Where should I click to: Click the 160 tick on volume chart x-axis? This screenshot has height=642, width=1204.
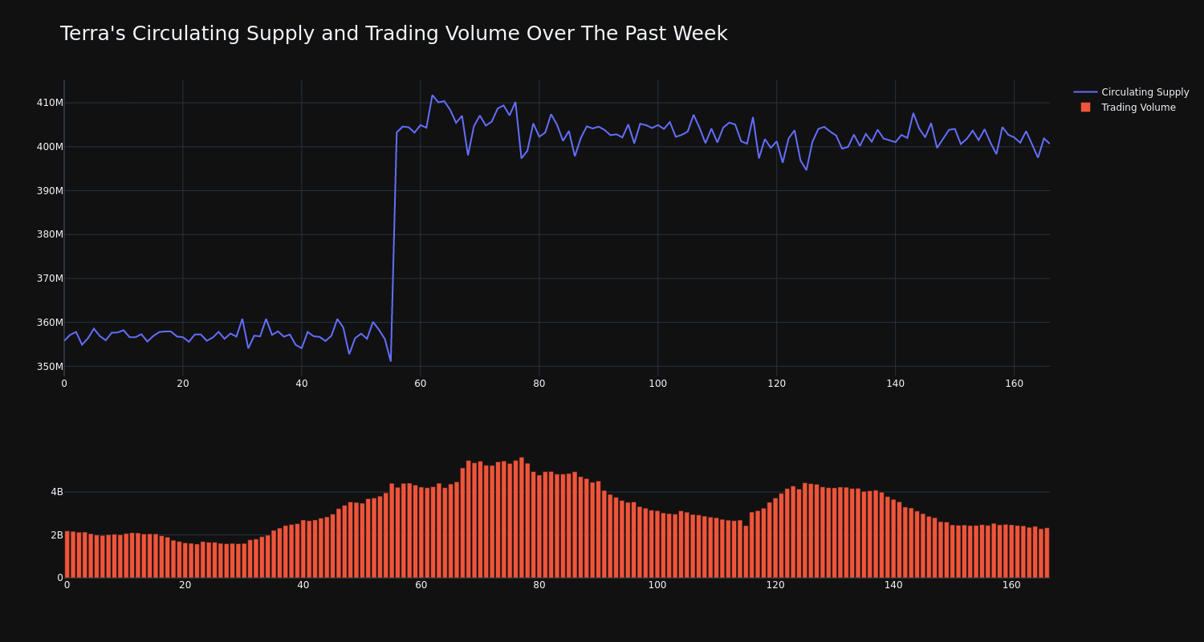(1011, 585)
